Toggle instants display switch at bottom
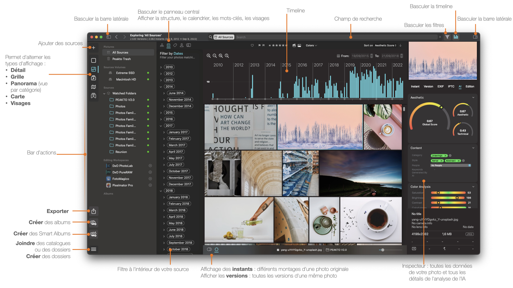 pos(209,250)
